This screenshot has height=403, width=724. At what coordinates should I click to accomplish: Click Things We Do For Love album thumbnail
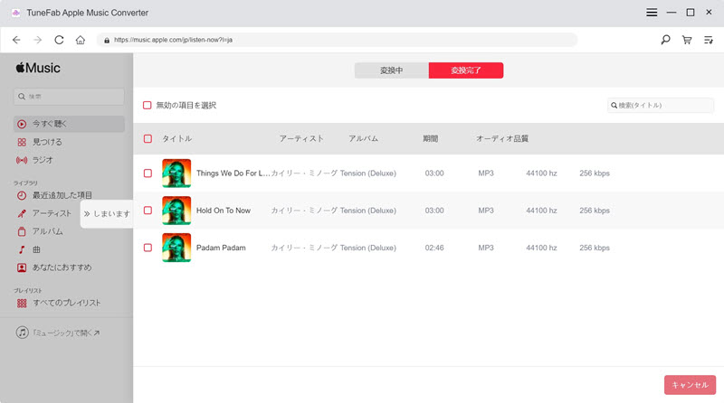tap(176, 173)
